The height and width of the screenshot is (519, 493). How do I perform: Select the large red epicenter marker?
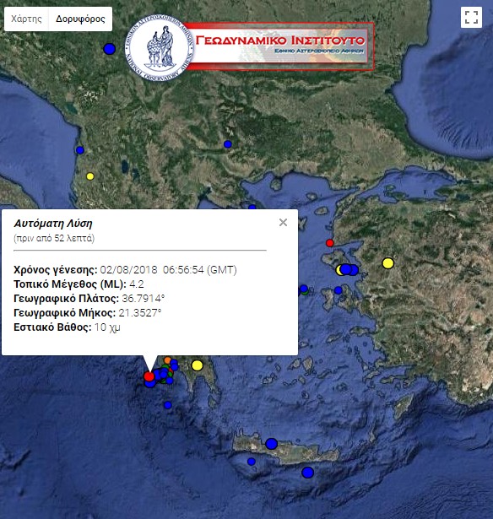click(149, 376)
